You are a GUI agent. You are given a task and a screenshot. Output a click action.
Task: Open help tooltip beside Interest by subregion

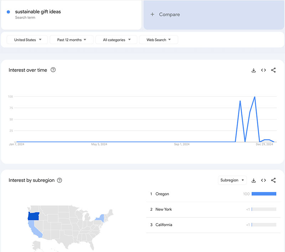point(59,180)
